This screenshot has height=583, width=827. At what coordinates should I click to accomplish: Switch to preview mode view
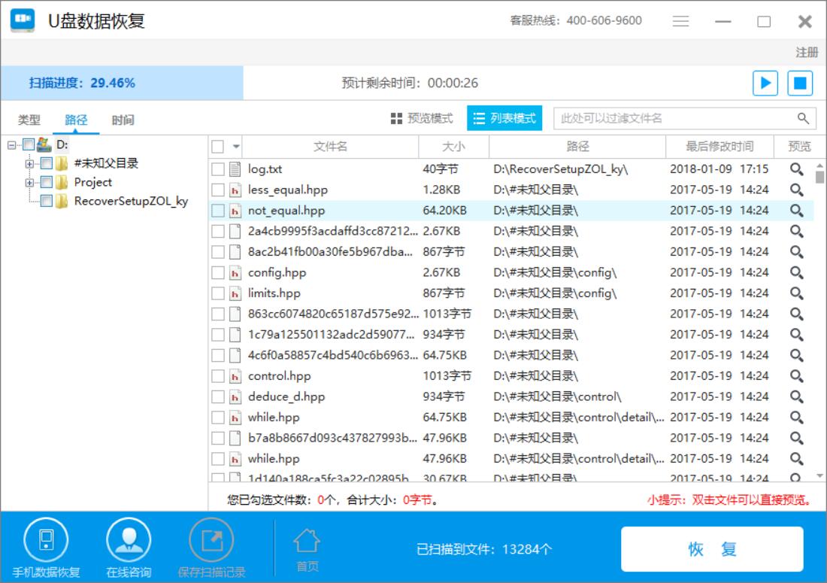[422, 118]
